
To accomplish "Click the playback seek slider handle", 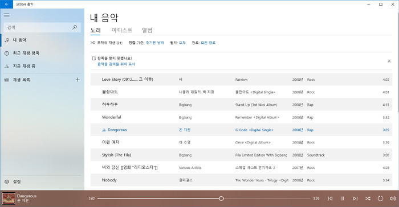I will pos(221,198).
